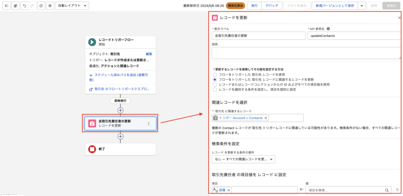Viewport: 403px width, 196px height.
Task: Click the 実行 run button
Action: [x=254, y=6]
